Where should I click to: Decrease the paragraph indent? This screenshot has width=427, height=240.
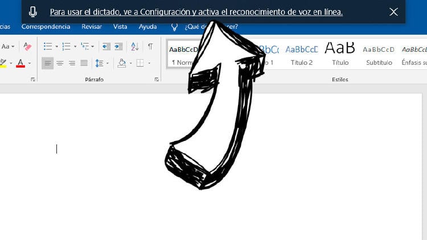click(x=105, y=47)
